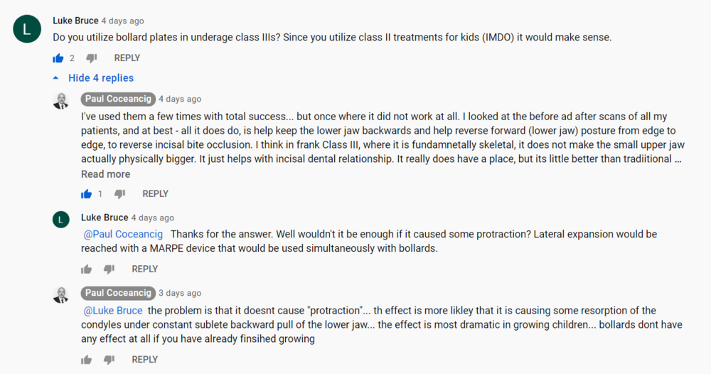
Task: Reply to Paul Coceancig's first answer
Action: coord(155,193)
